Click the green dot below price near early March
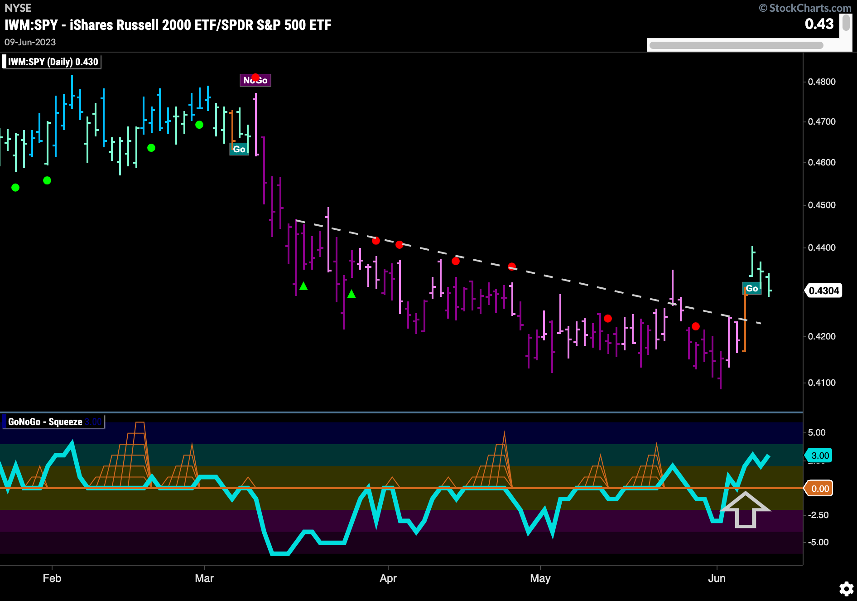The width and height of the screenshot is (857, 601). 199,125
